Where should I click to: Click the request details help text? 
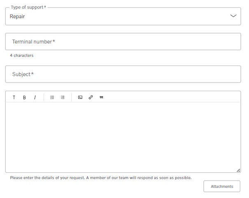101,178
